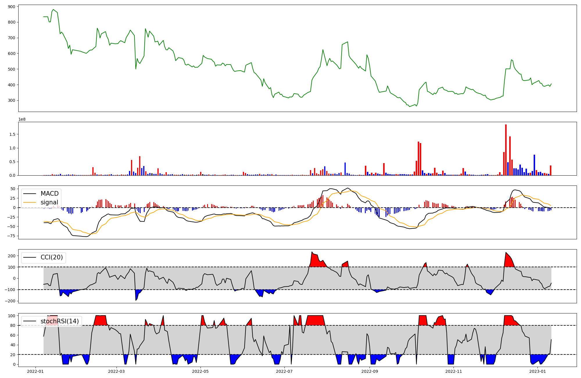Click the orange signal legend entry

point(49,202)
